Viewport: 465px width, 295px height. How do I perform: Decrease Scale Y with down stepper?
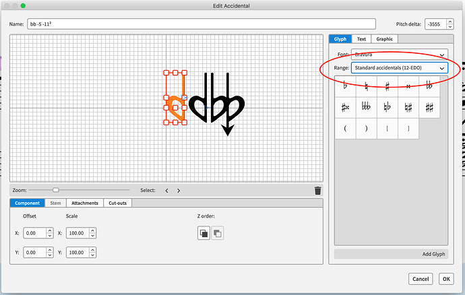93,255
